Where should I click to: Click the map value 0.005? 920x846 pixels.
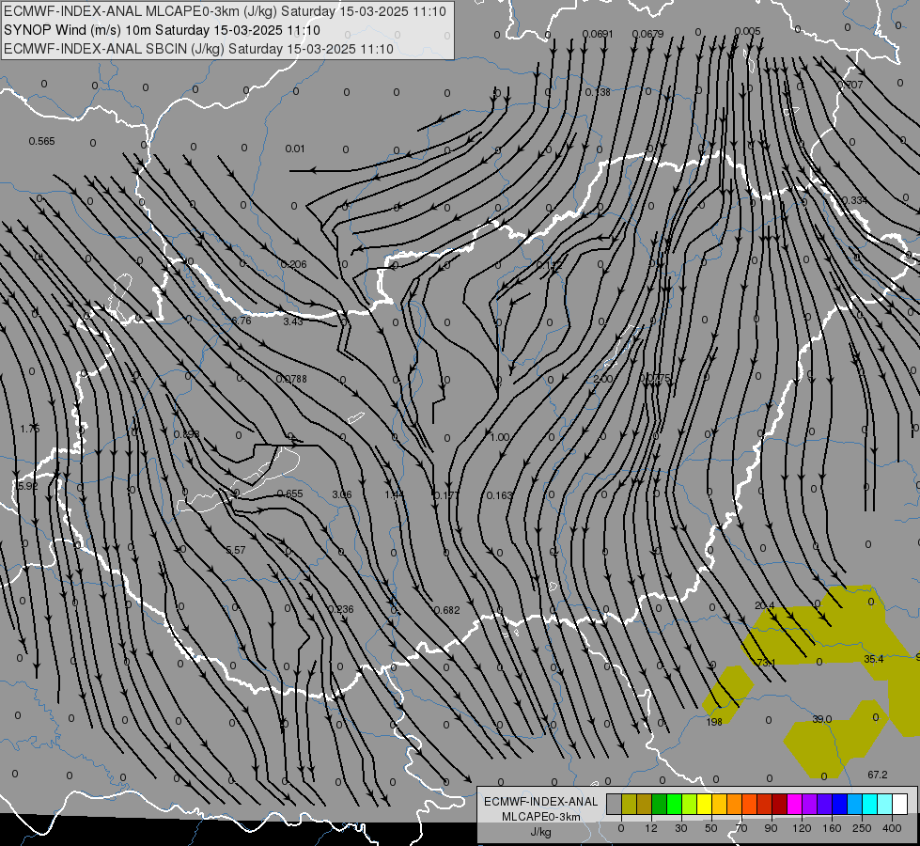[x=747, y=31]
